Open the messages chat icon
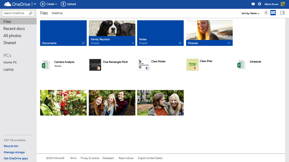Viewport: 289px width, 162px height. pos(253,4)
